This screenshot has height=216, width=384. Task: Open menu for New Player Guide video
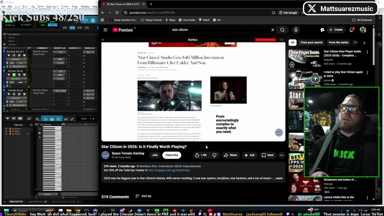(367, 52)
